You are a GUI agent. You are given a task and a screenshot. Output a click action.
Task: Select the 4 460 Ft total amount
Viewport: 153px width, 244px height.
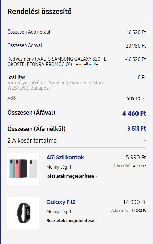(134, 113)
